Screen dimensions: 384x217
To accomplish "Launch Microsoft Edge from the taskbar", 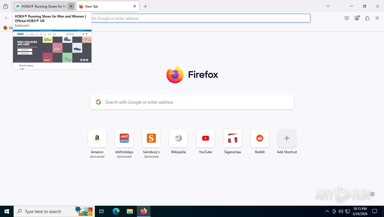I will pyautogui.click(x=116, y=211).
